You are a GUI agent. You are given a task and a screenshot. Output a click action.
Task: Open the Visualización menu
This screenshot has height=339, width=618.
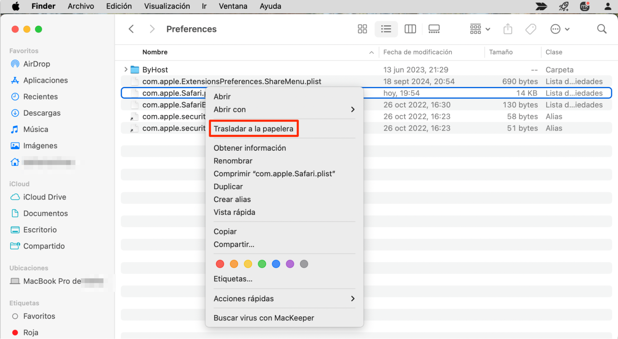[167, 6]
